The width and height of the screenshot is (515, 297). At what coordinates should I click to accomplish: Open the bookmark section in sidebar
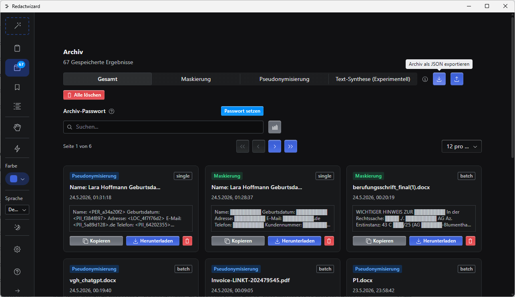point(17,87)
